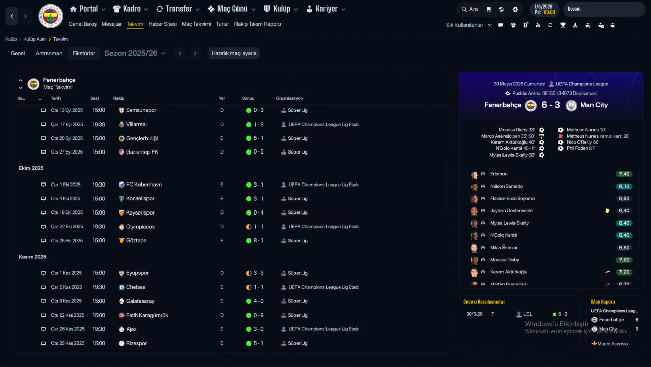Viewport: 651px width, 367px height.
Task: Click the Kulüp Alanı breadcrumb link
Action: coord(35,39)
